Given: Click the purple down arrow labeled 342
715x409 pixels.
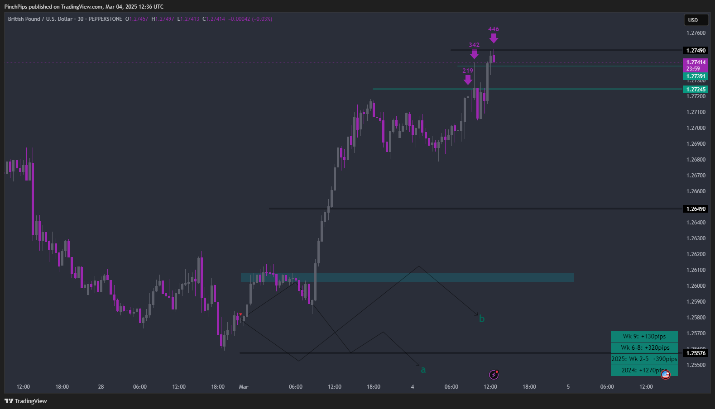Looking at the screenshot, I should [x=474, y=54].
